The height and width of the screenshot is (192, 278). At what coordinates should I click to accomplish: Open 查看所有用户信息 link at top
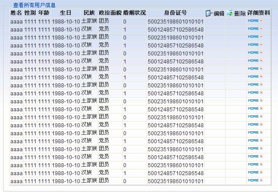click(x=34, y=5)
